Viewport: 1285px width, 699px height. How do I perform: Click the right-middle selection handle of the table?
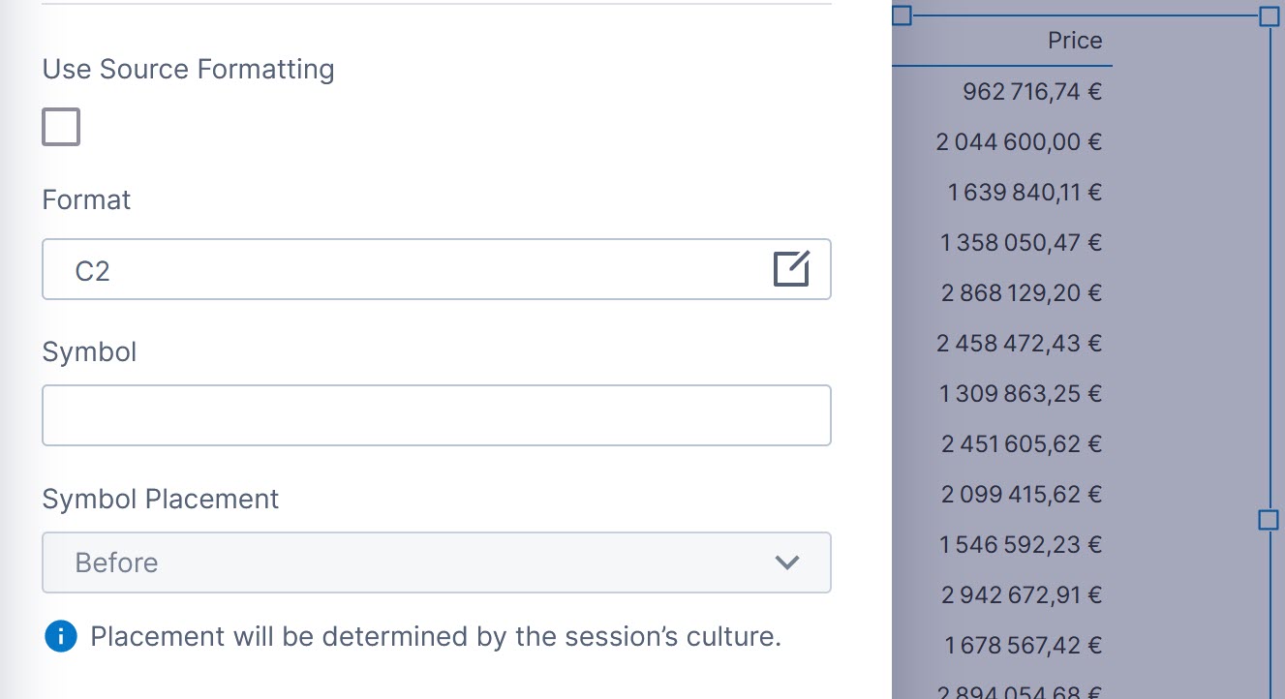tap(1269, 521)
